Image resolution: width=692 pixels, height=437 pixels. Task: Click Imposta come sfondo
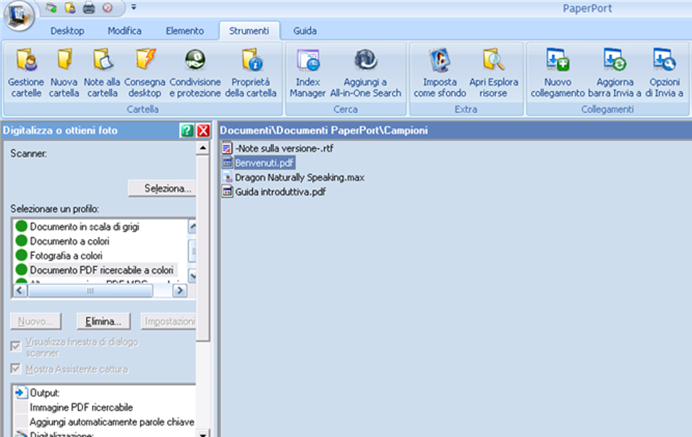[x=440, y=73]
